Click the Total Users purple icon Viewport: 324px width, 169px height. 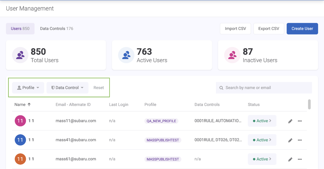pyautogui.click(x=20, y=55)
